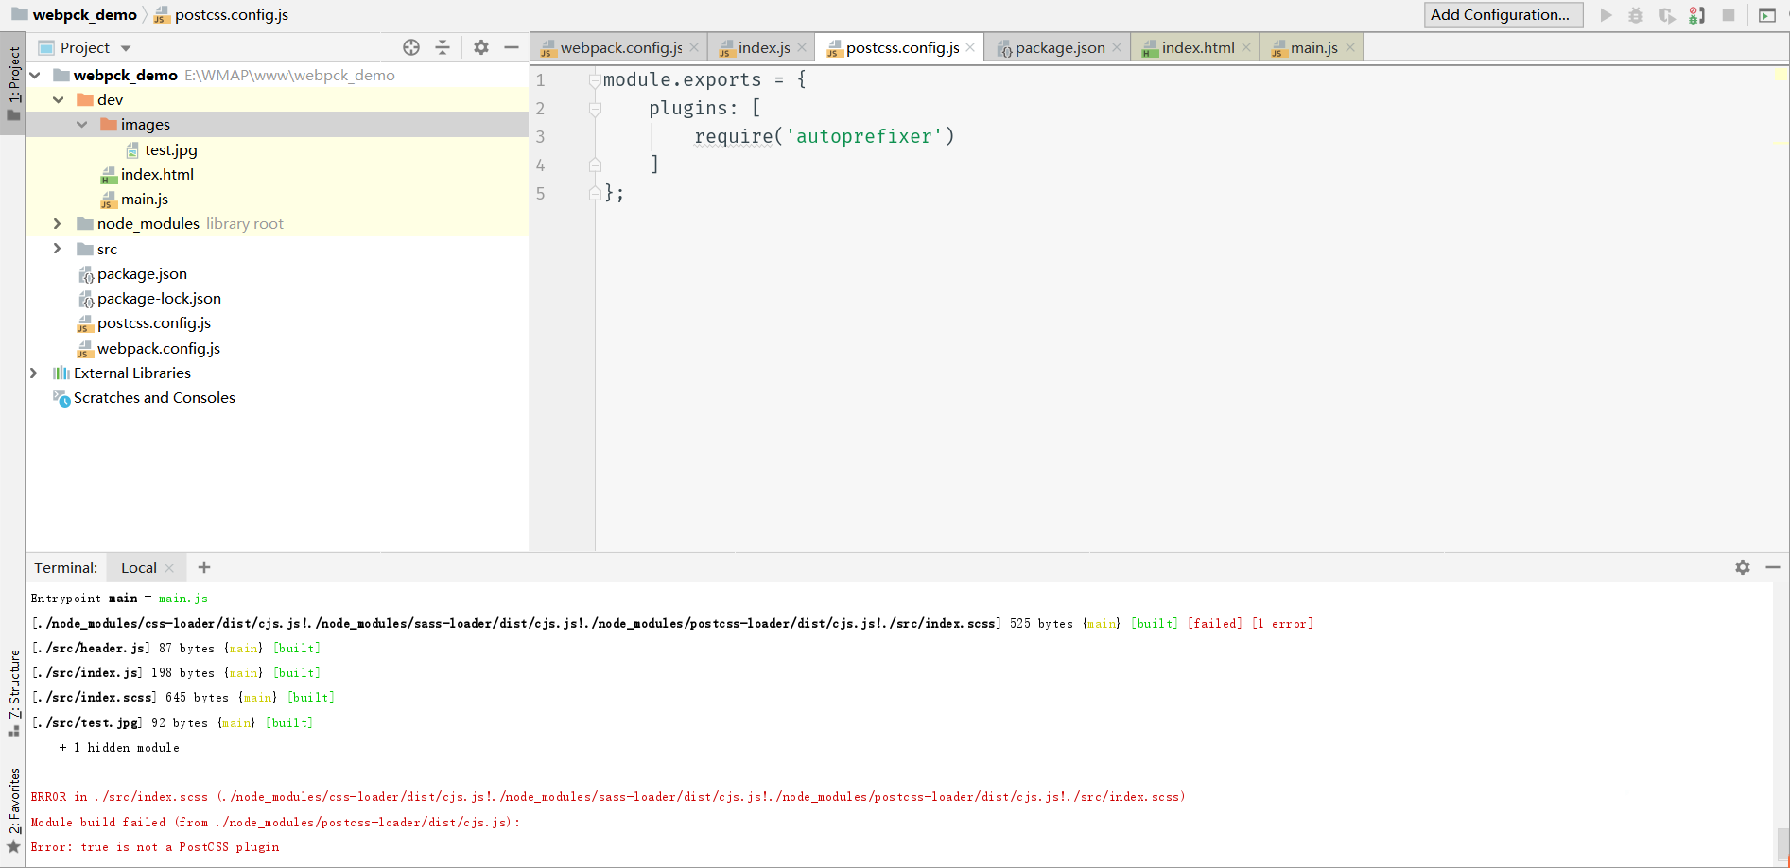The image size is (1790, 868).
Task: Close the postcss.config.js tab
Action: pyautogui.click(x=970, y=47)
